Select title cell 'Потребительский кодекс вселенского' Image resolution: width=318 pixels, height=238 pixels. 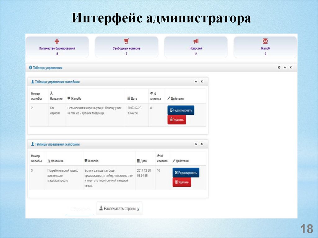63,173
